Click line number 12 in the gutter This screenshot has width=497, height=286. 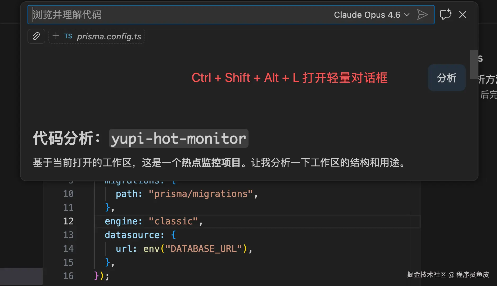[x=68, y=221]
